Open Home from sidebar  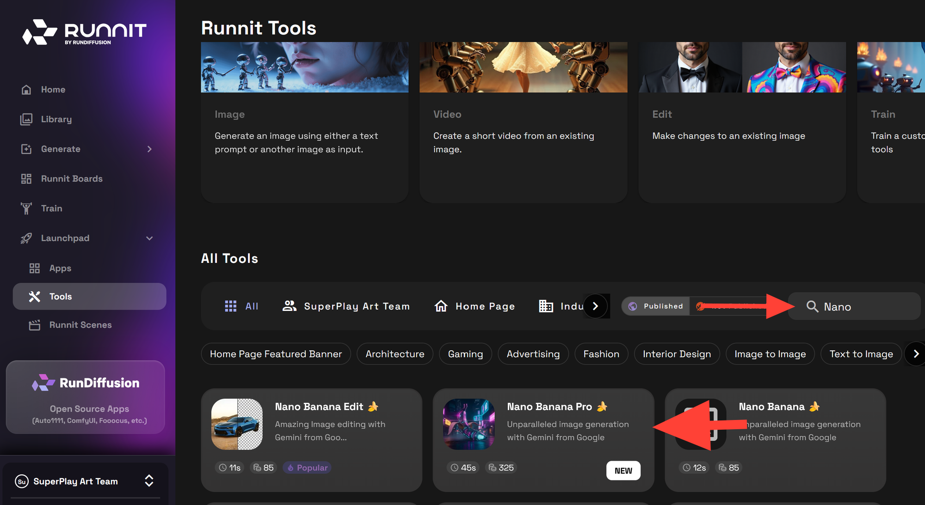tap(53, 90)
